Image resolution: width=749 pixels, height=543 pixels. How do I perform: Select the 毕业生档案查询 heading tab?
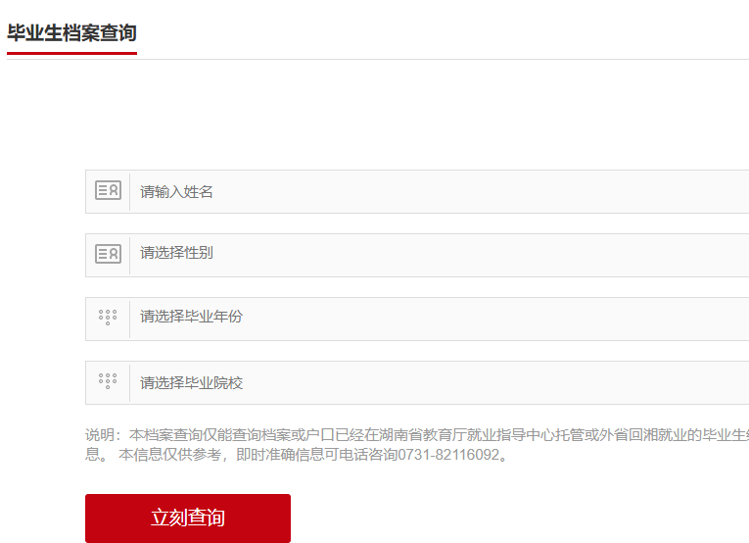pos(71,32)
